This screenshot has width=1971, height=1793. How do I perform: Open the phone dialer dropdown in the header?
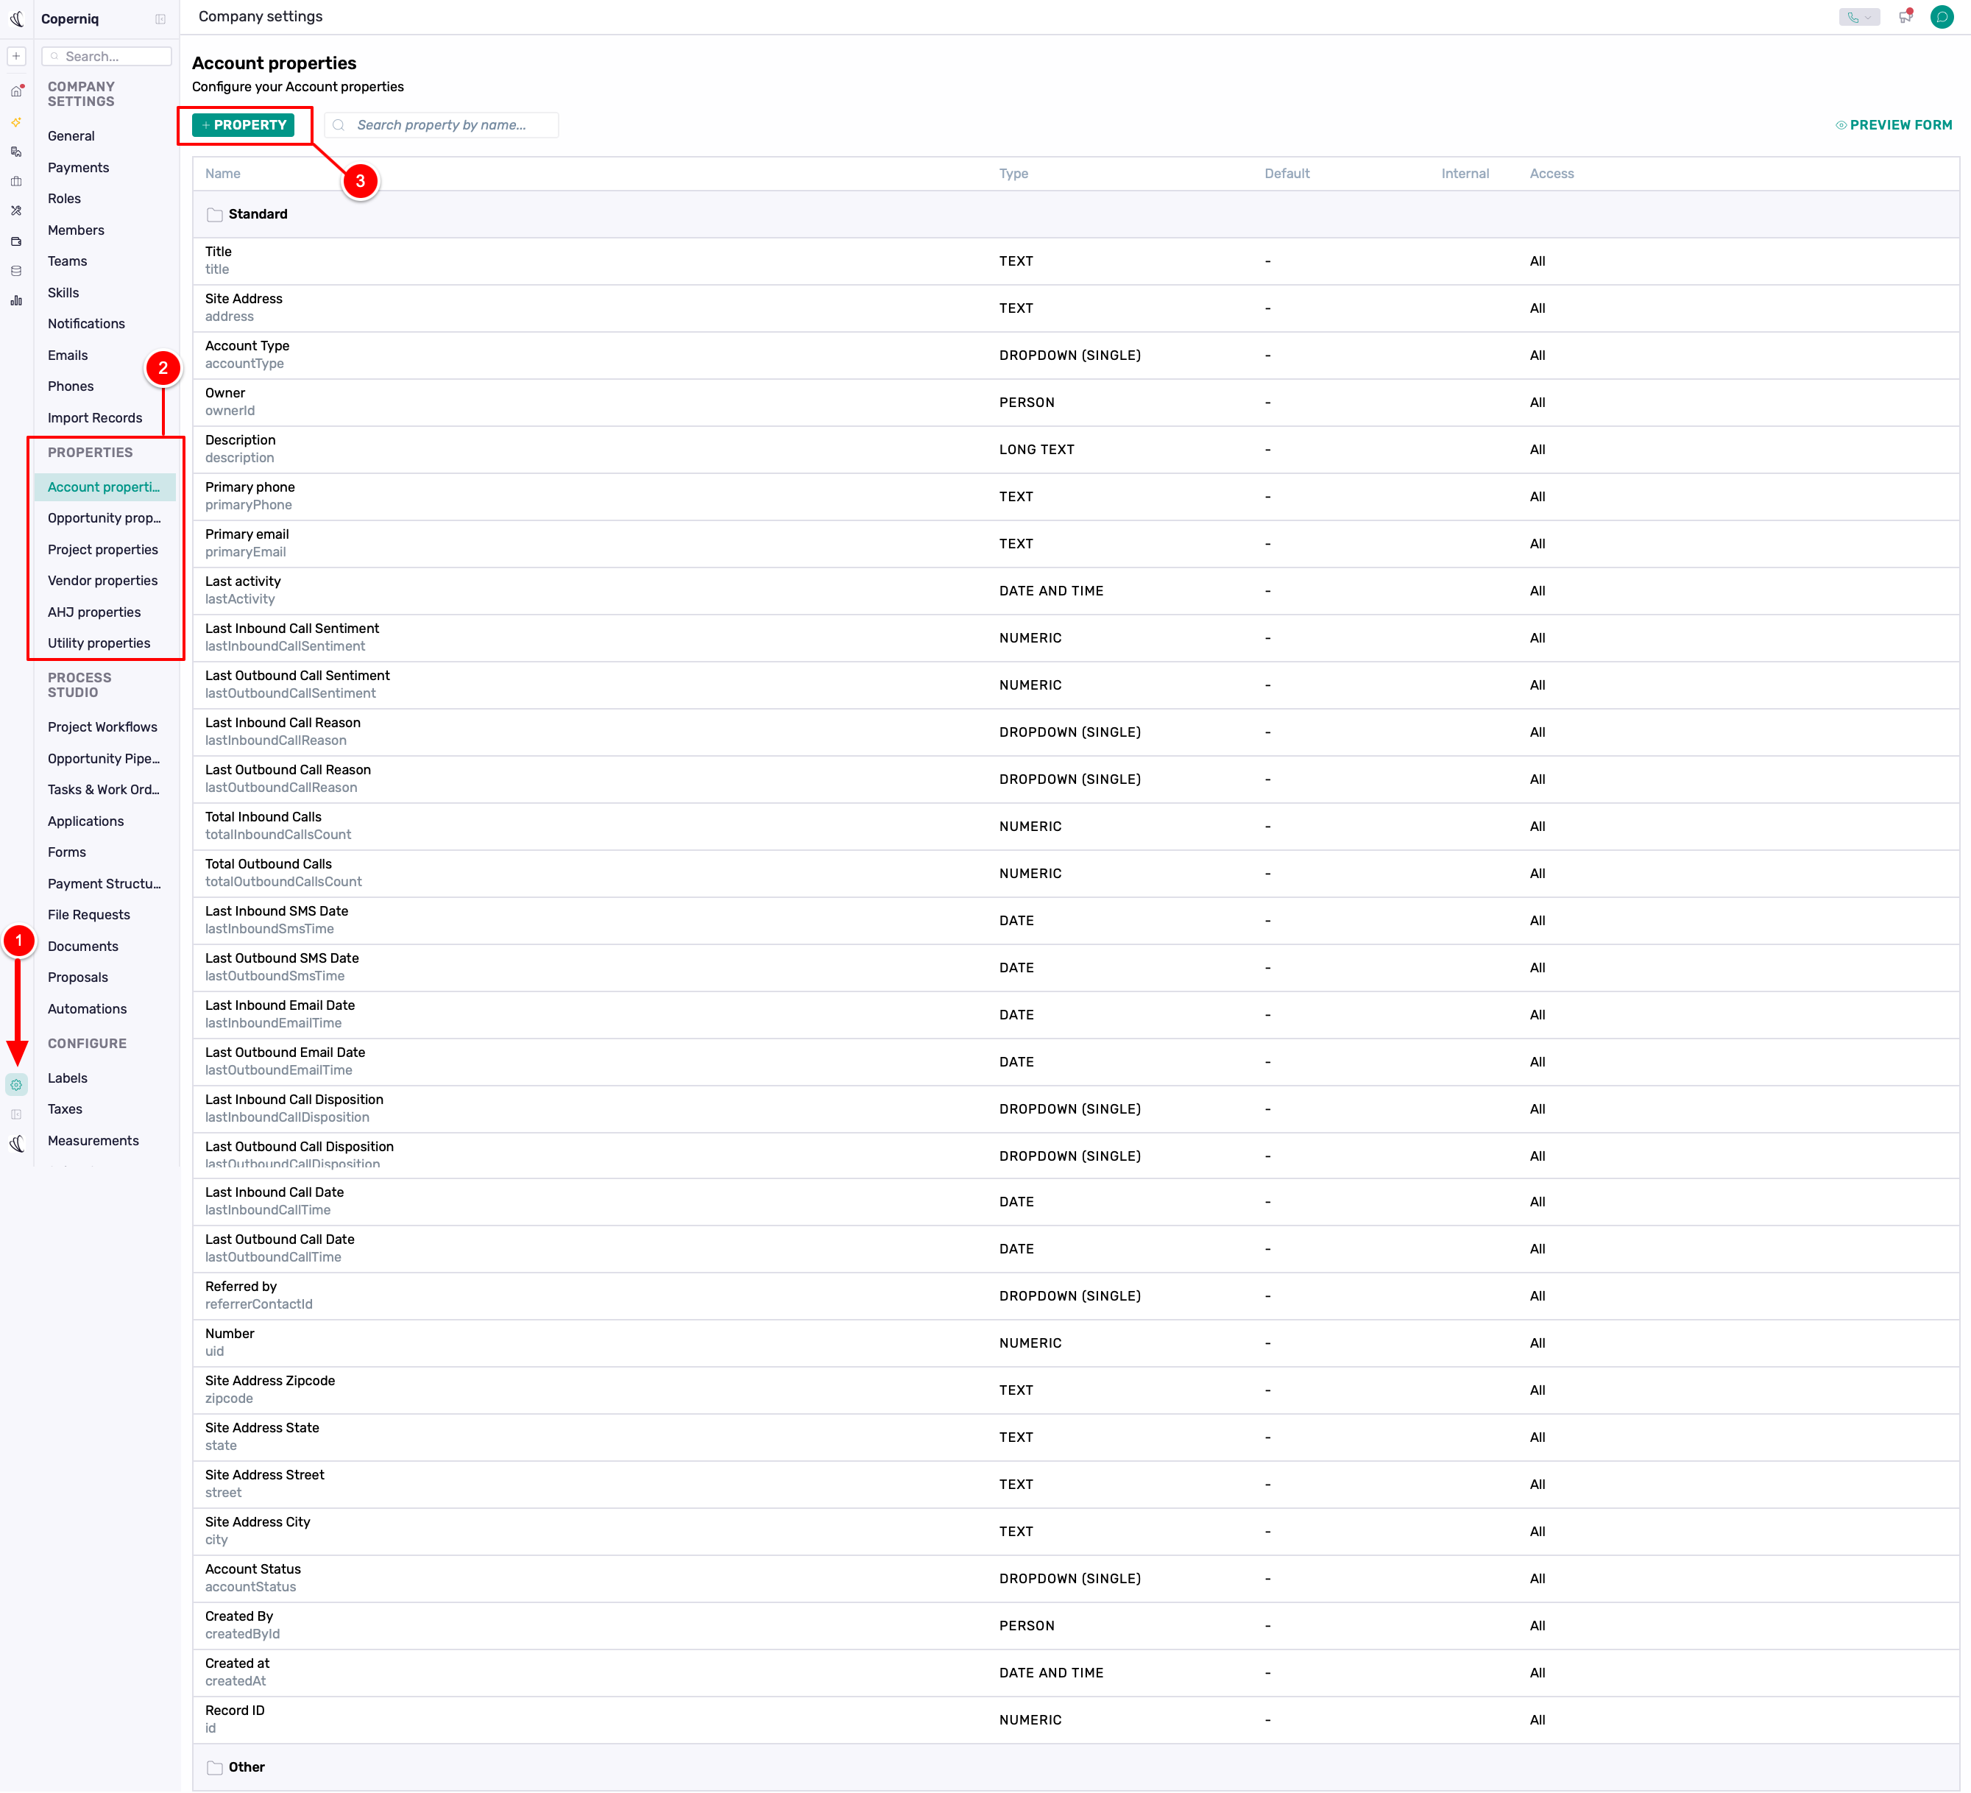1860,17
